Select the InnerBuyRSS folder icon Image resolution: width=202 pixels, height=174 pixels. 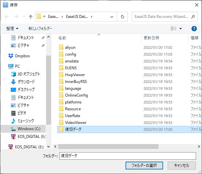click(61, 82)
